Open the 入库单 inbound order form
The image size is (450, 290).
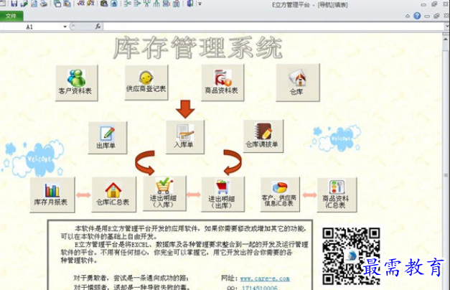click(x=185, y=137)
